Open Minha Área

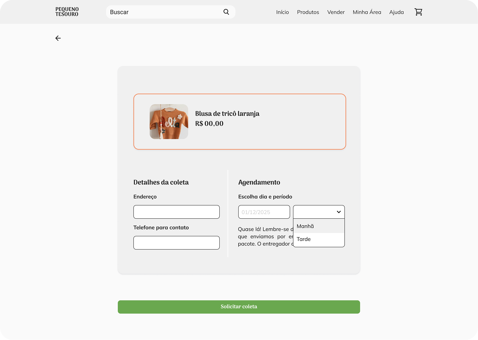pos(367,12)
